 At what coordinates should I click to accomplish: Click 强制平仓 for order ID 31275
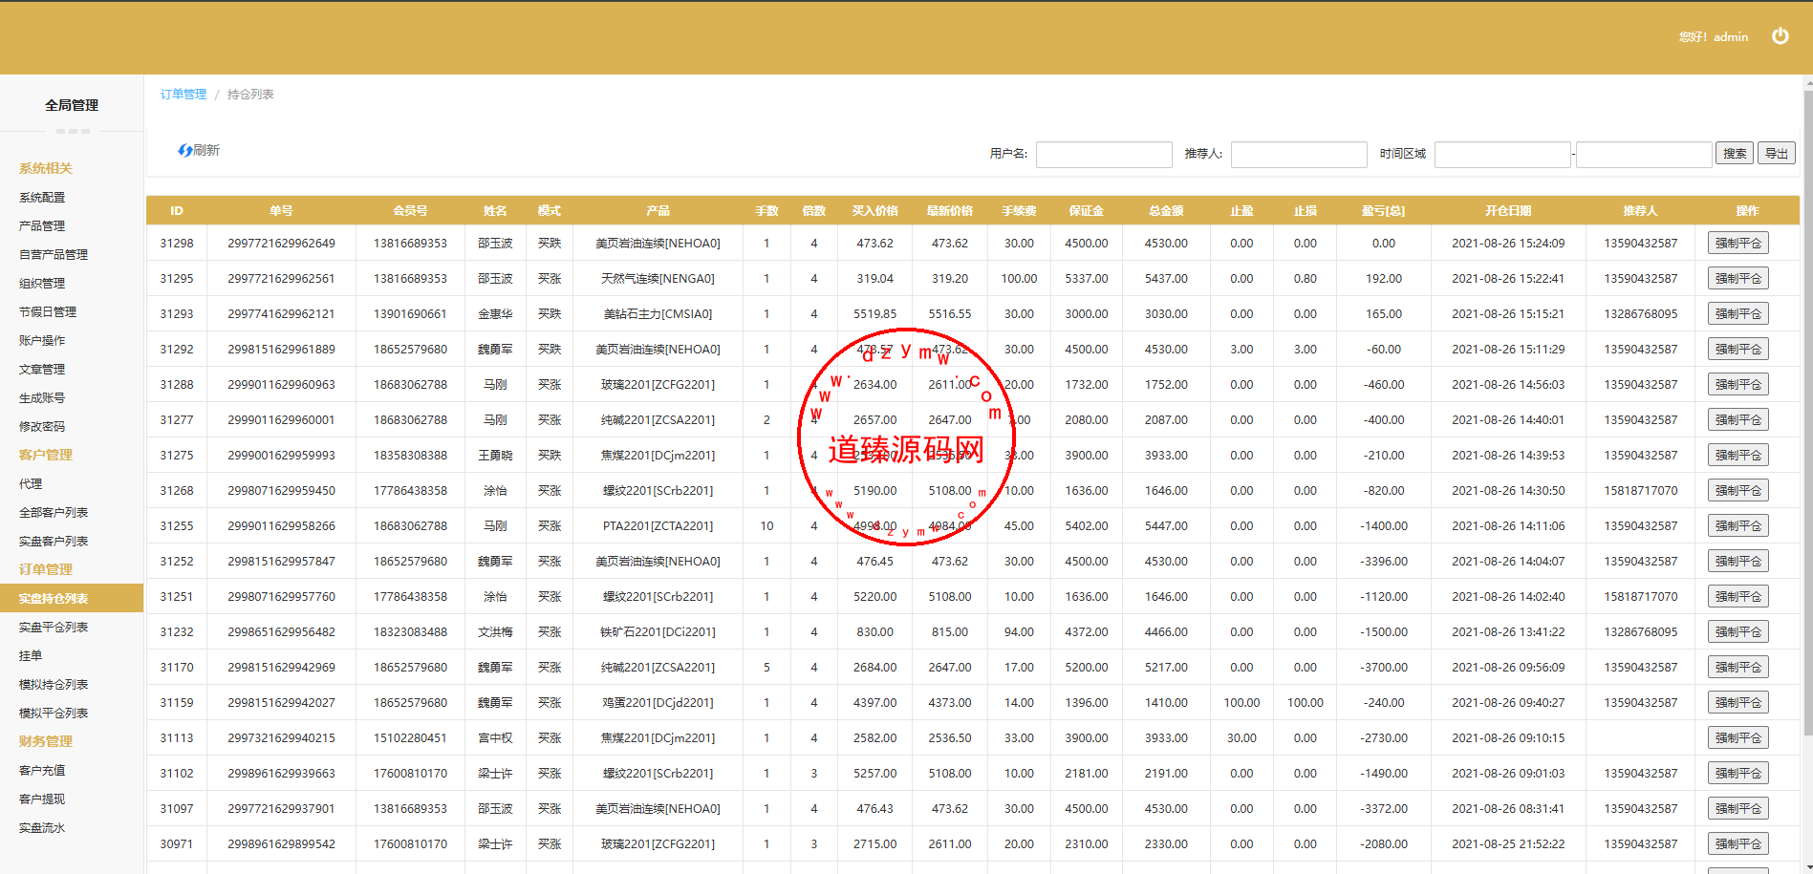(1737, 456)
